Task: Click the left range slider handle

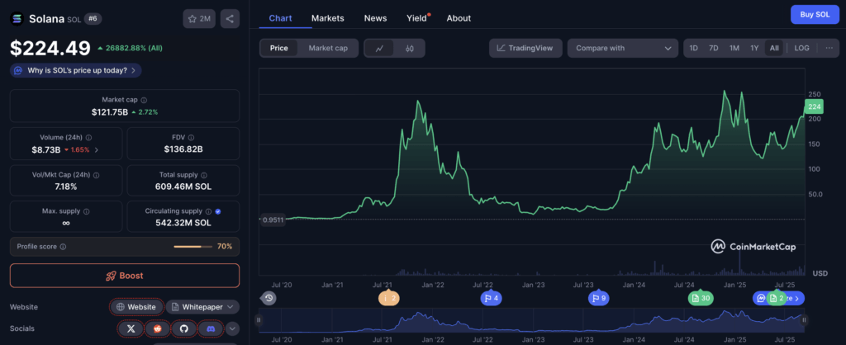Action: point(259,320)
